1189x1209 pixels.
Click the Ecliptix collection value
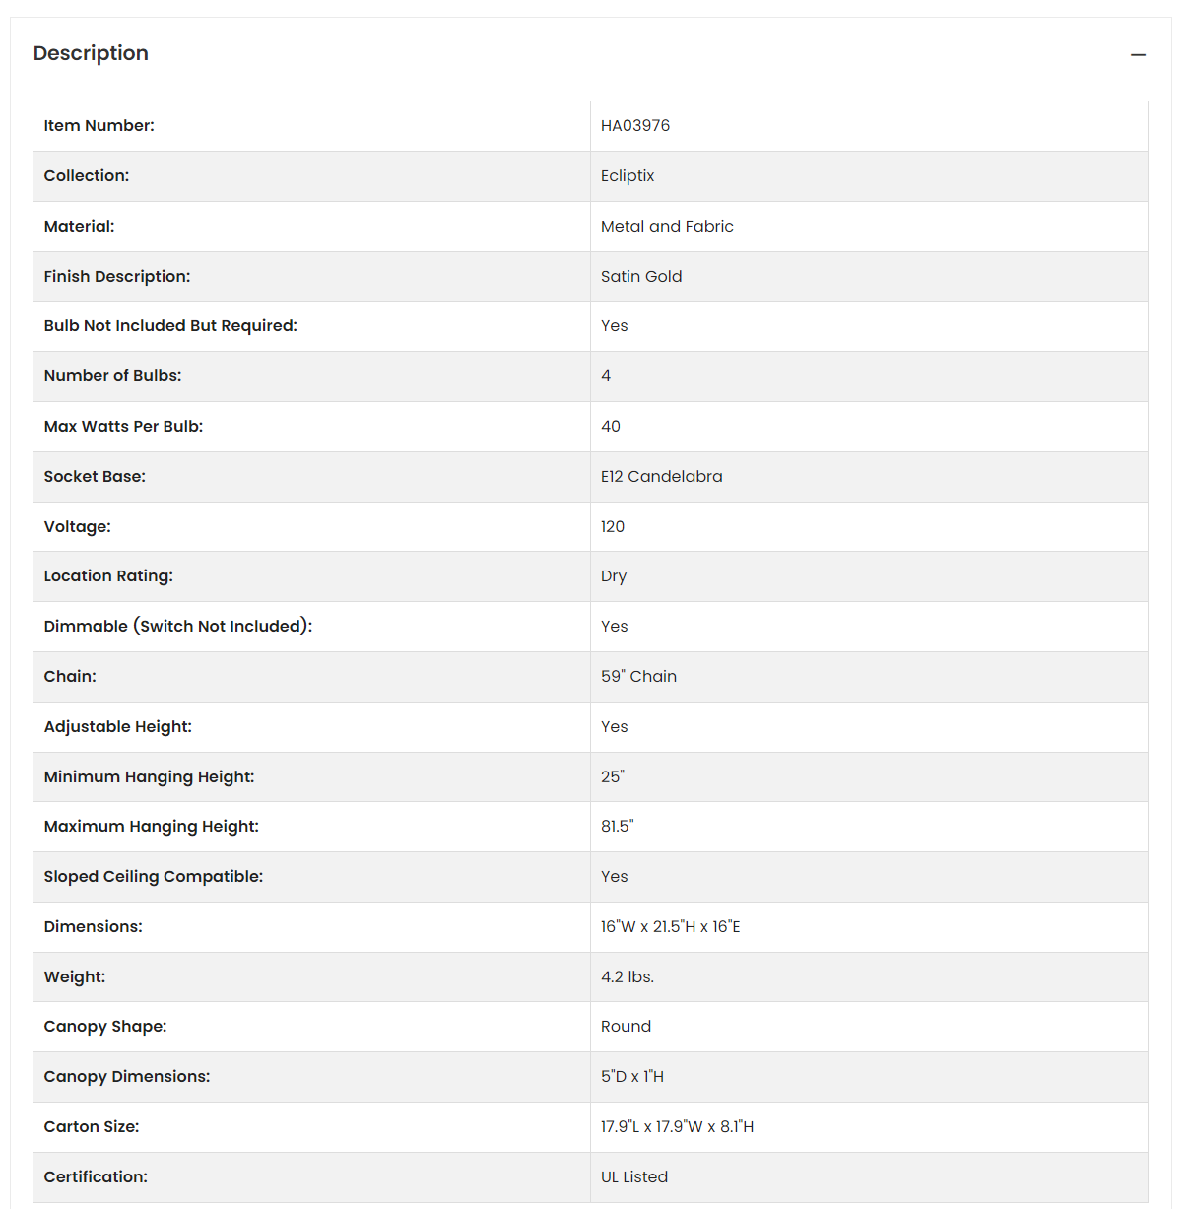(x=628, y=176)
